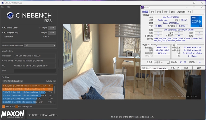The width and height of the screenshot is (206, 120).
Task: Click the MP Ratio value 8.41 x
Action: 46,37
